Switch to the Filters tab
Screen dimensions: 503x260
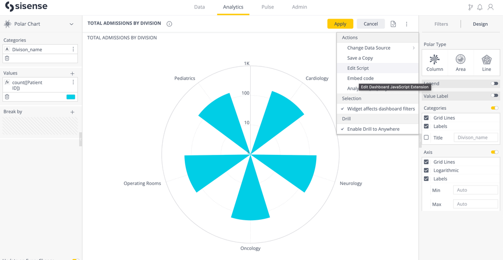(x=441, y=24)
